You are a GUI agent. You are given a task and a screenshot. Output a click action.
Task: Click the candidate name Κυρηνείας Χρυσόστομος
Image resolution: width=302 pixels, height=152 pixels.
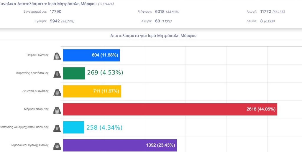(32, 73)
